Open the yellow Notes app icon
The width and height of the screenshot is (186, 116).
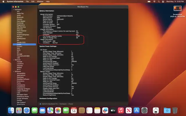97,110
